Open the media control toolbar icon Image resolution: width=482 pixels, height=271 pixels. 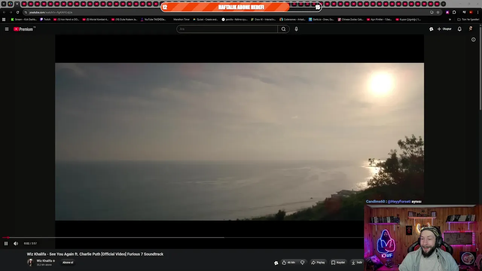pos(464,12)
